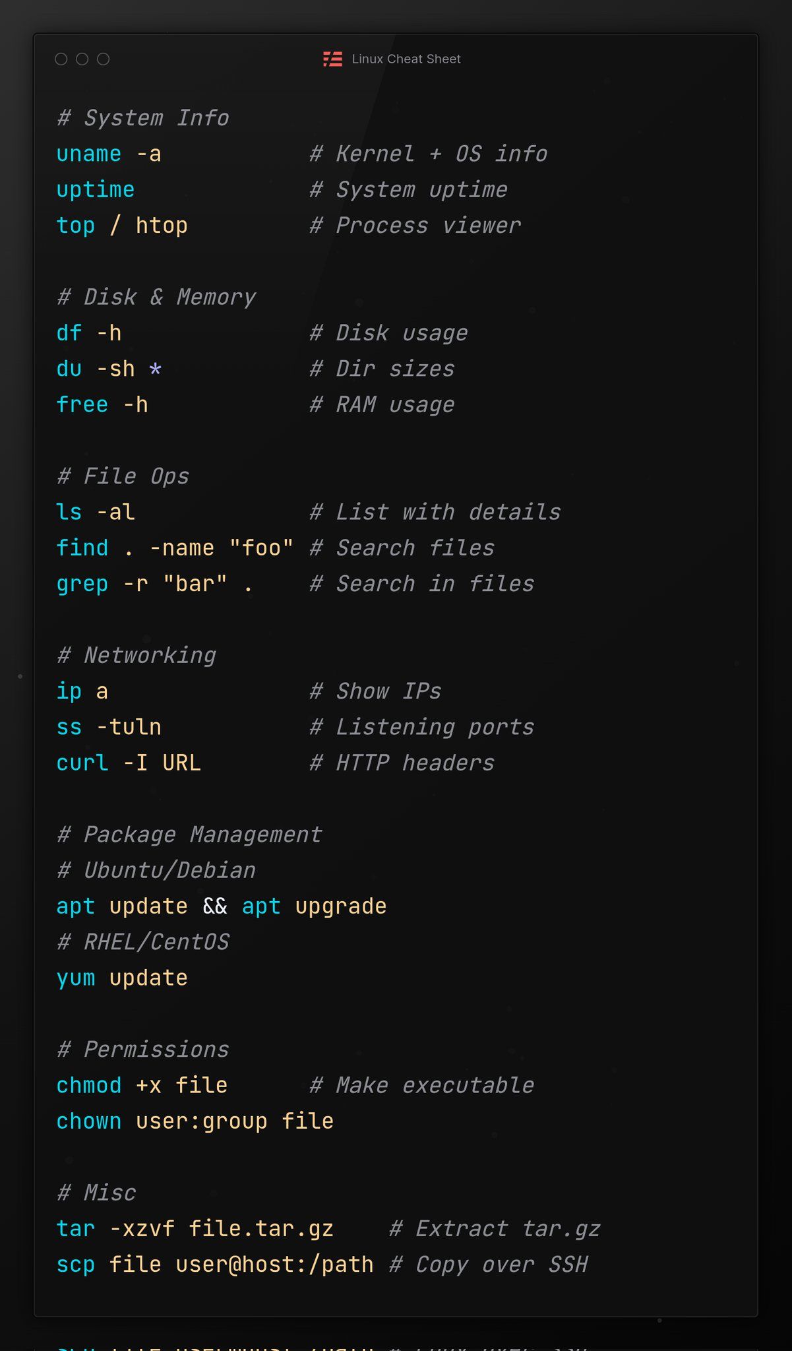The image size is (792, 1351).
Task: Click the '# Copy over SSH' comment
Action: [x=489, y=1265]
